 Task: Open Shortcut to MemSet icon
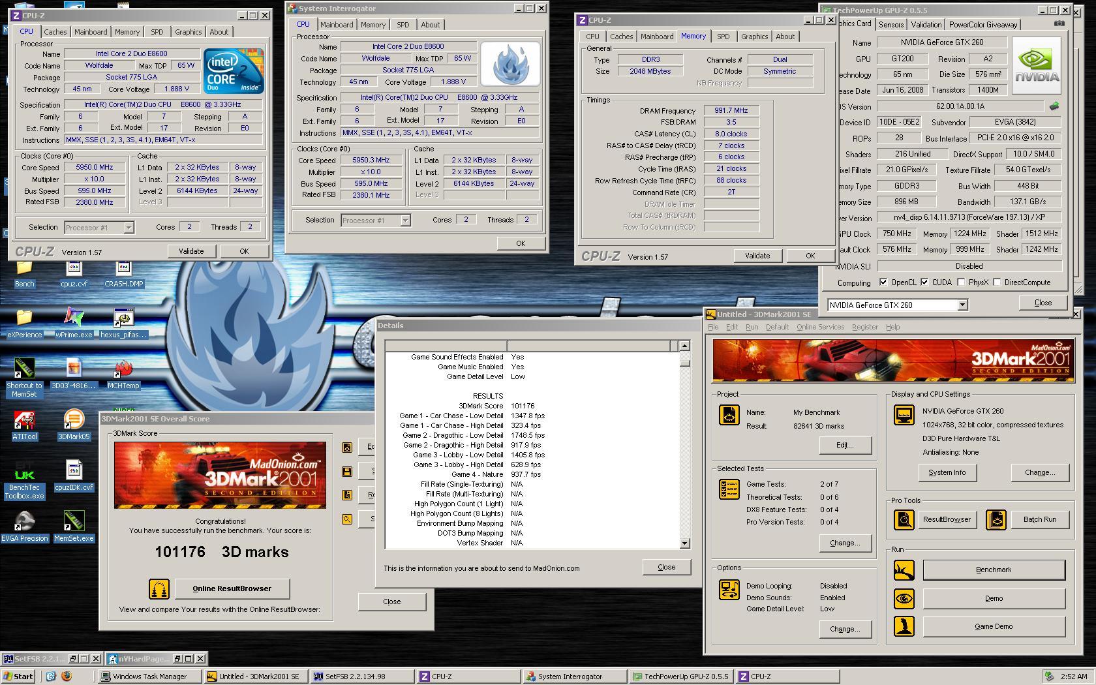pyautogui.click(x=24, y=378)
